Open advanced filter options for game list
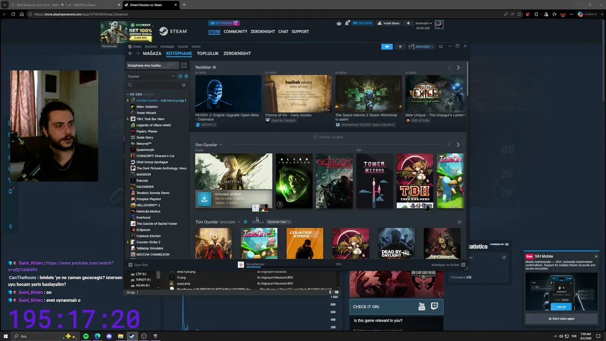Image resolution: width=606 pixels, height=341 pixels. [x=184, y=85]
